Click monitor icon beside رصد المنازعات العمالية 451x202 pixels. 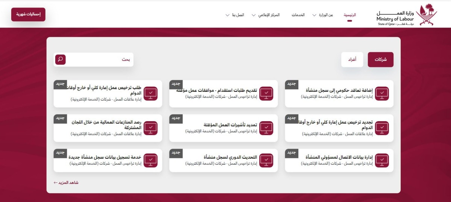coord(151,128)
